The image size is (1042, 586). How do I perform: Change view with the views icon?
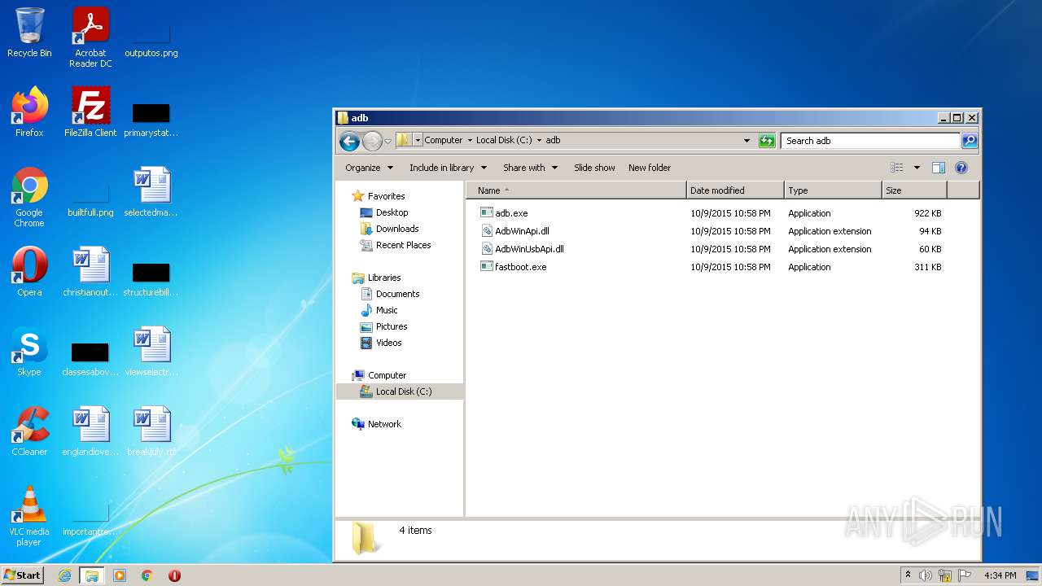[897, 168]
